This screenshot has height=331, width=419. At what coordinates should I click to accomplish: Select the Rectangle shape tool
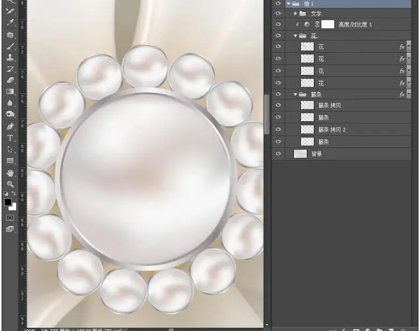(x=10, y=161)
